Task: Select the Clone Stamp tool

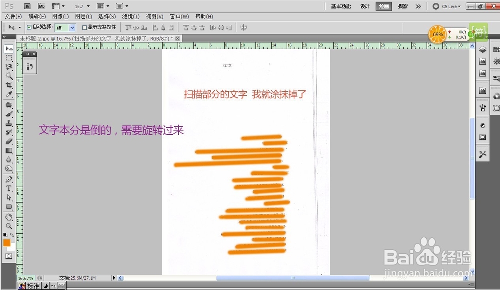Action: pyautogui.click(x=9, y=123)
